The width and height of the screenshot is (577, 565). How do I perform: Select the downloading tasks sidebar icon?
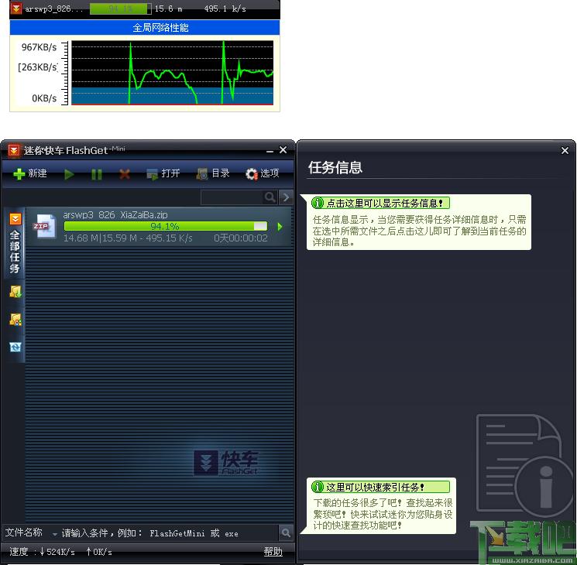point(15,292)
